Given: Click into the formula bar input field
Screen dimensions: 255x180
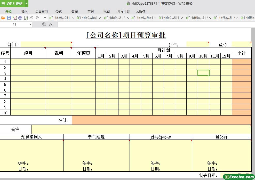Looking at the screenshot, I should click(x=155, y=24).
